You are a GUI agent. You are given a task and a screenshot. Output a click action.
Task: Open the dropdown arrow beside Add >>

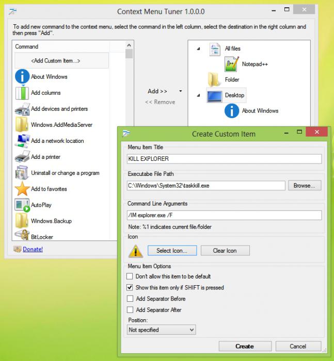(x=180, y=91)
